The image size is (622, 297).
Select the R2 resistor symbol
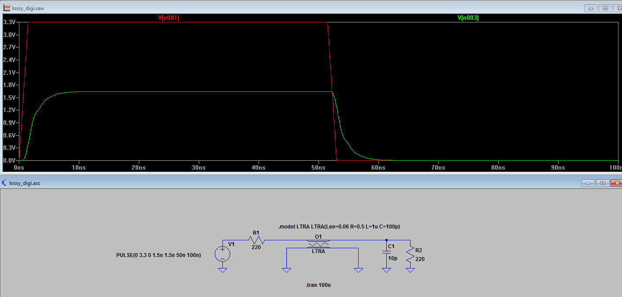tap(410, 255)
